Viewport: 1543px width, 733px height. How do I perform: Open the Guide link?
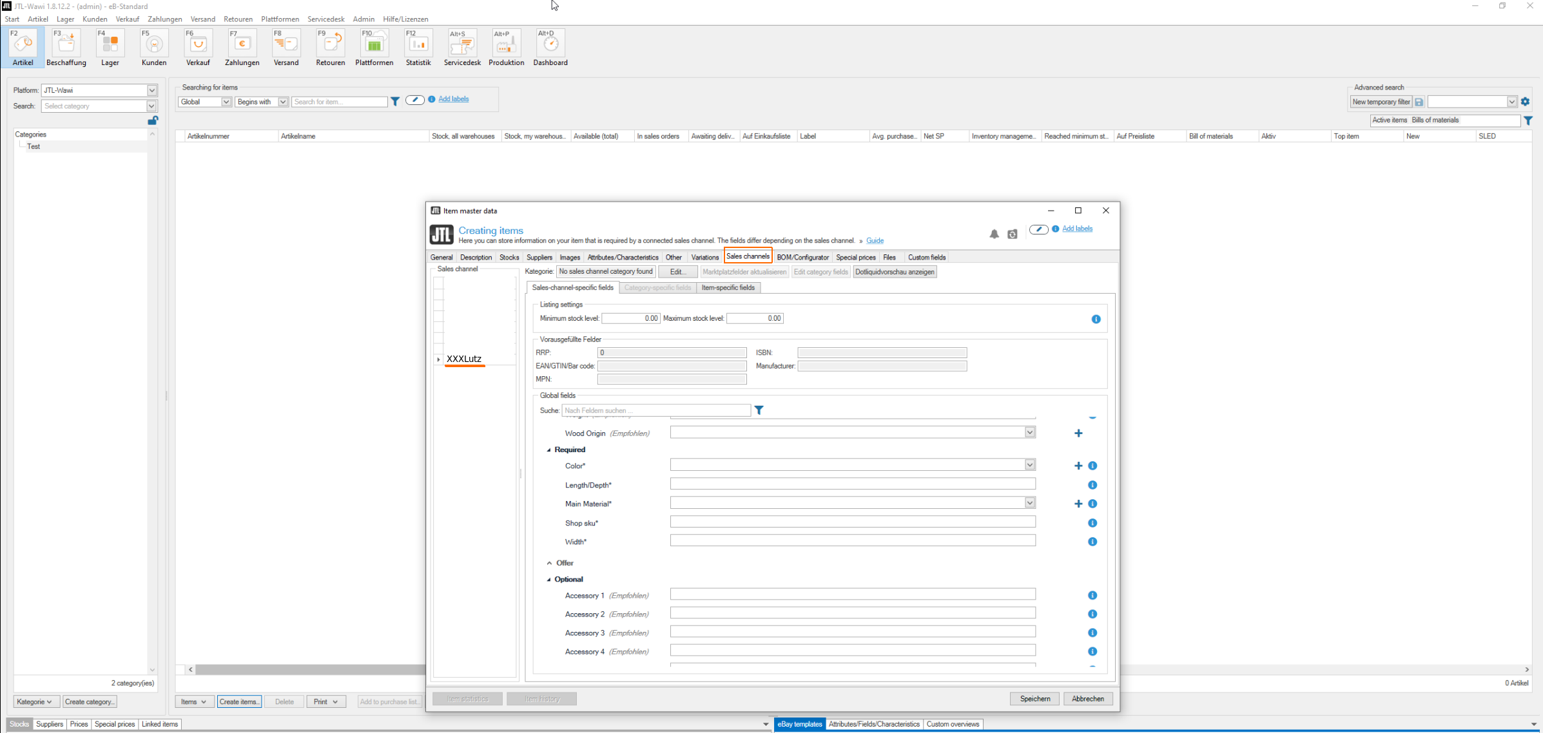point(875,241)
